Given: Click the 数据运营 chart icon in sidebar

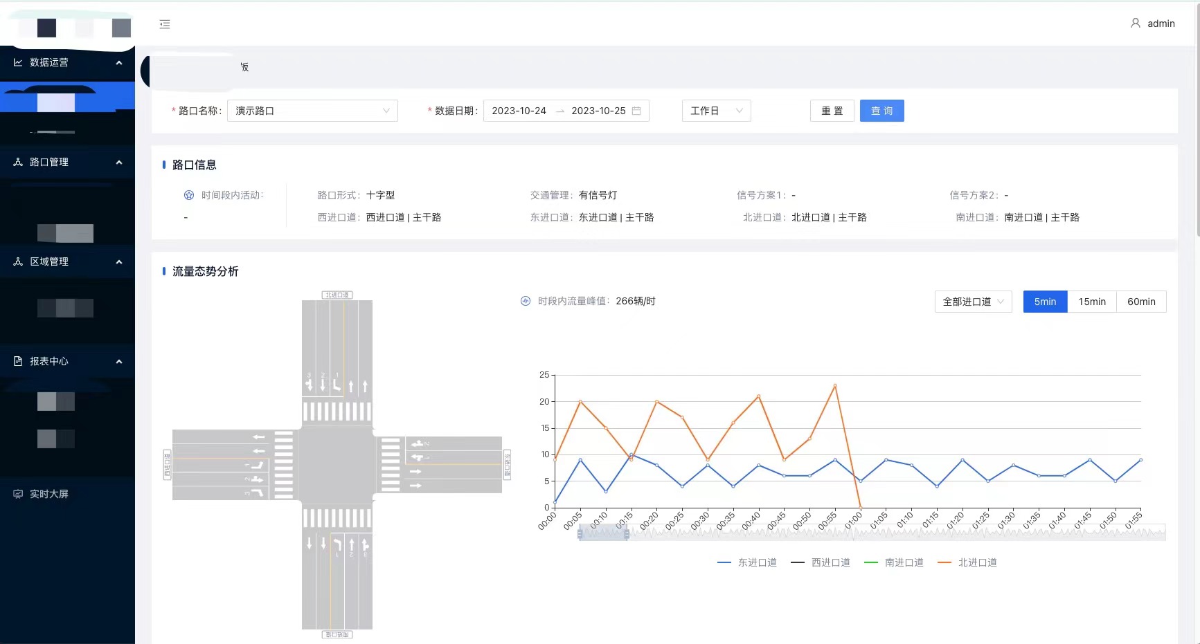Looking at the screenshot, I should point(18,62).
